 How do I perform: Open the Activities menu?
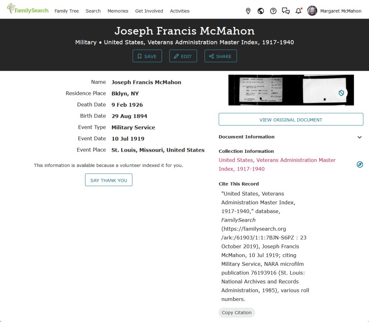[x=179, y=11]
